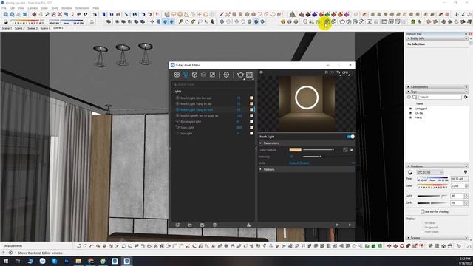Click the Light slider in Shadows panel
473x266 pixels.
[432, 196]
